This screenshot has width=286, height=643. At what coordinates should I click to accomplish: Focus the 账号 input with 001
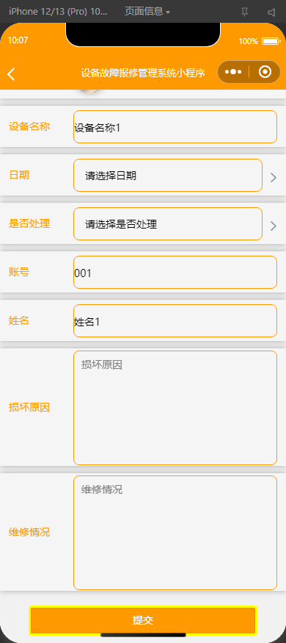[175, 273]
